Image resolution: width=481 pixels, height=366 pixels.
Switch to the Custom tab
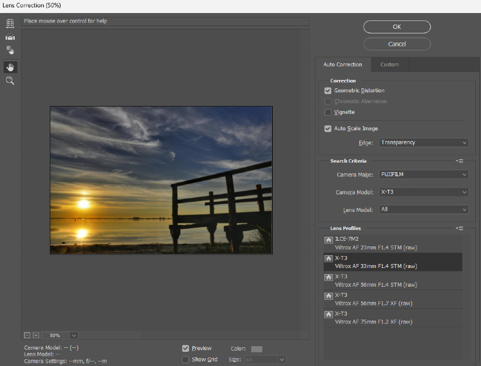click(x=389, y=64)
